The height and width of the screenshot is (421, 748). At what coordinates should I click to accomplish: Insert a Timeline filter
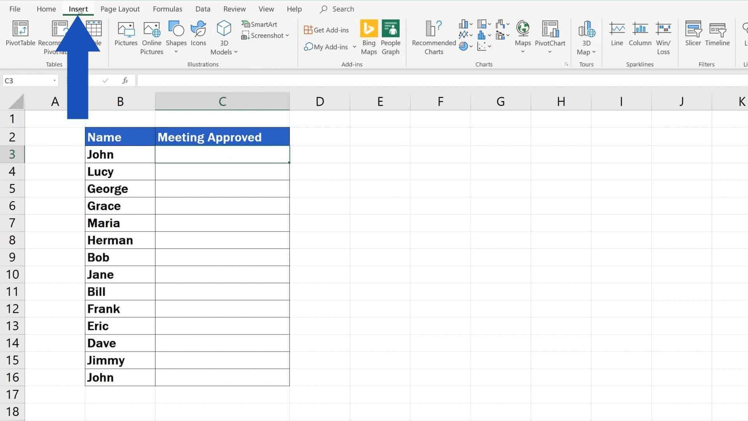tap(717, 35)
